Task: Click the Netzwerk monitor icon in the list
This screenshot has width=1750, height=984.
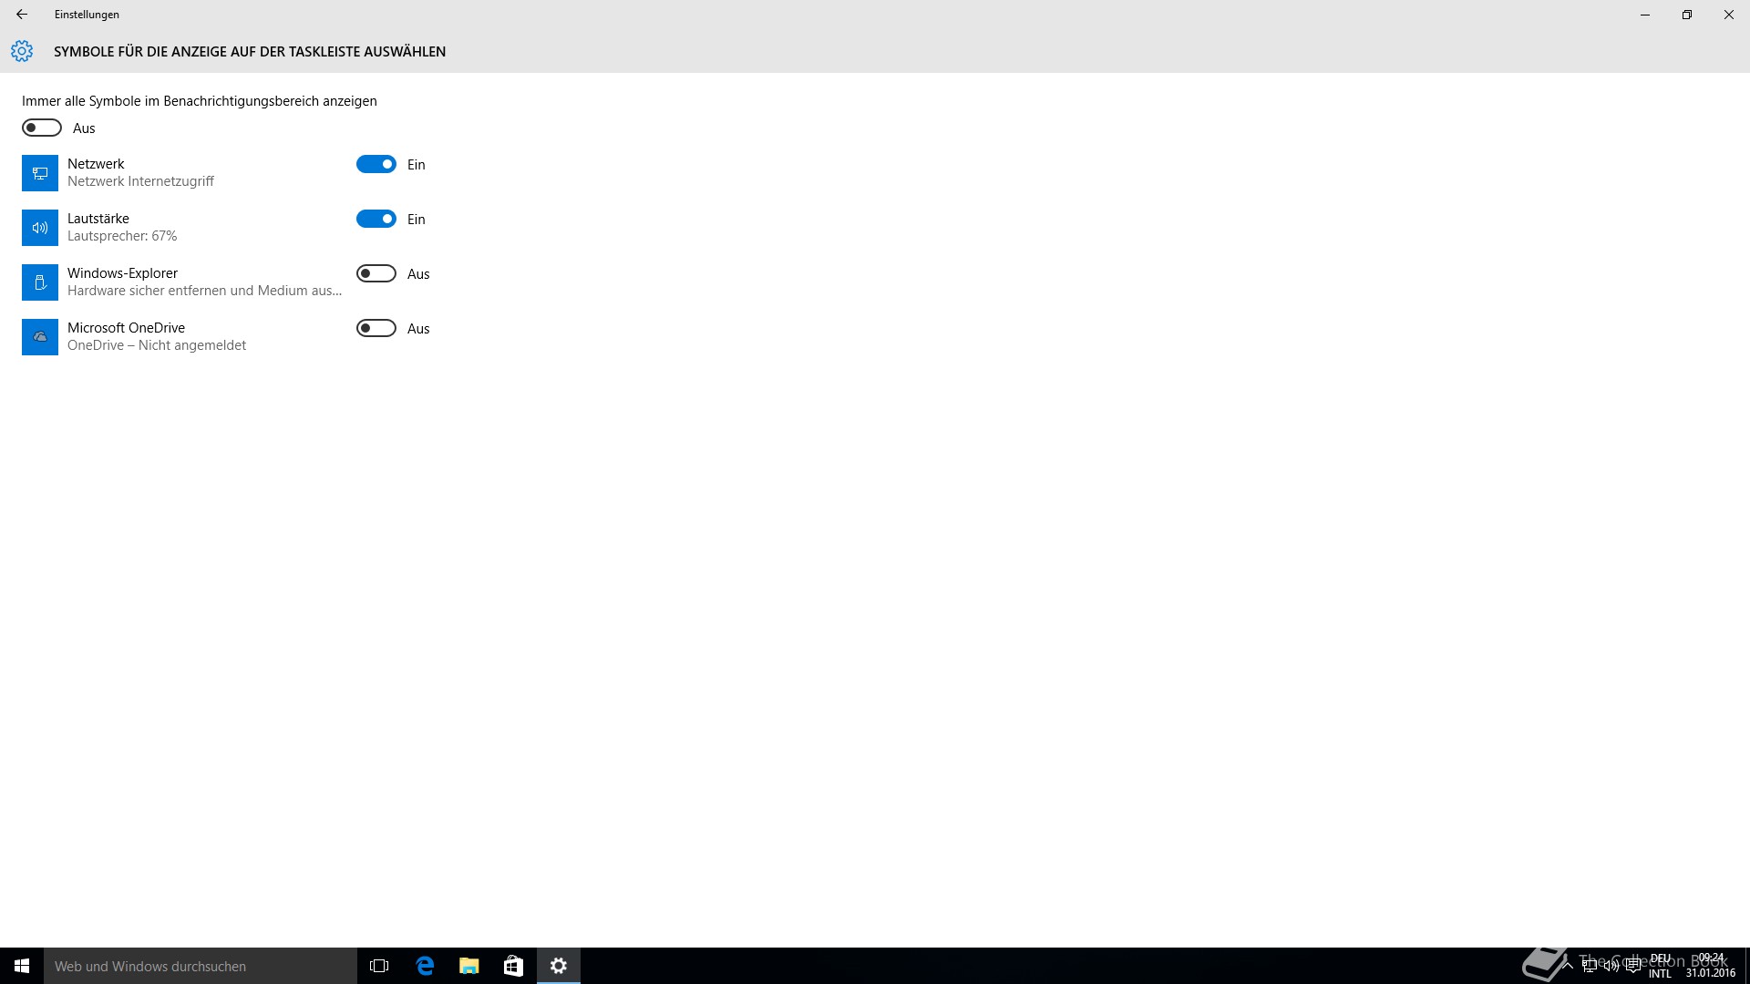Action: click(40, 173)
